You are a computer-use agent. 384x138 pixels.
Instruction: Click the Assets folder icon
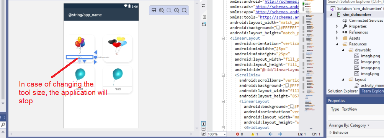[345, 38]
